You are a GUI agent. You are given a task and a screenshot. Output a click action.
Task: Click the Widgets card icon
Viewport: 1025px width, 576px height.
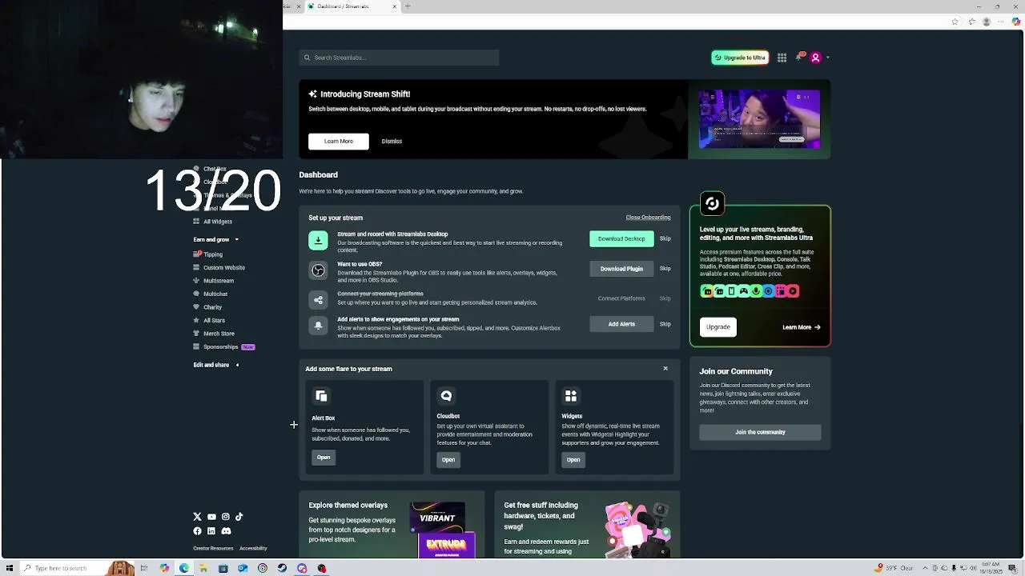coord(571,396)
